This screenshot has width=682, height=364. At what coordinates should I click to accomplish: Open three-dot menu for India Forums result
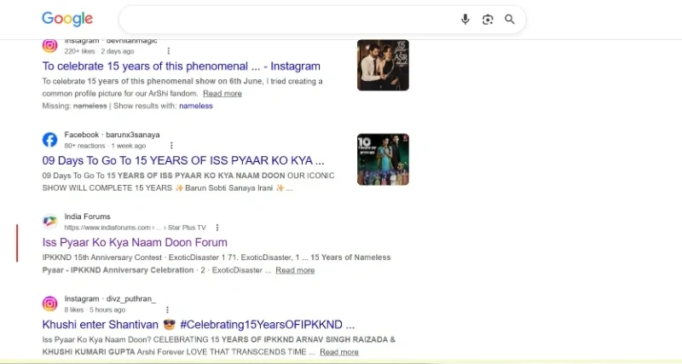tap(217, 228)
